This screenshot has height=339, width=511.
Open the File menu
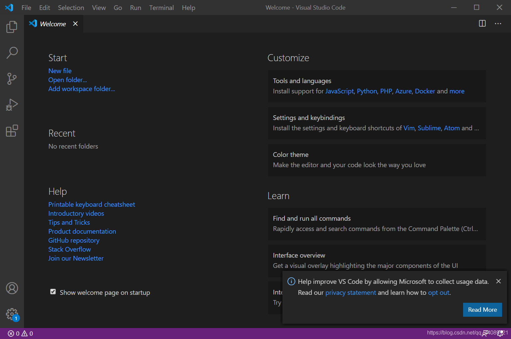click(x=26, y=8)
